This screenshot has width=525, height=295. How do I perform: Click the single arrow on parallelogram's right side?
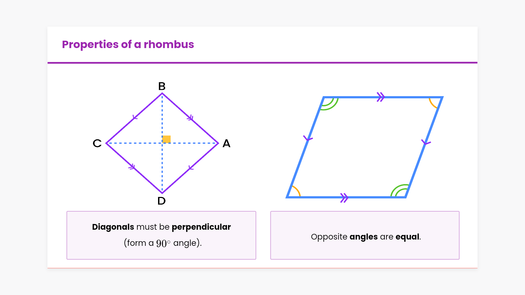pos(426,142)
